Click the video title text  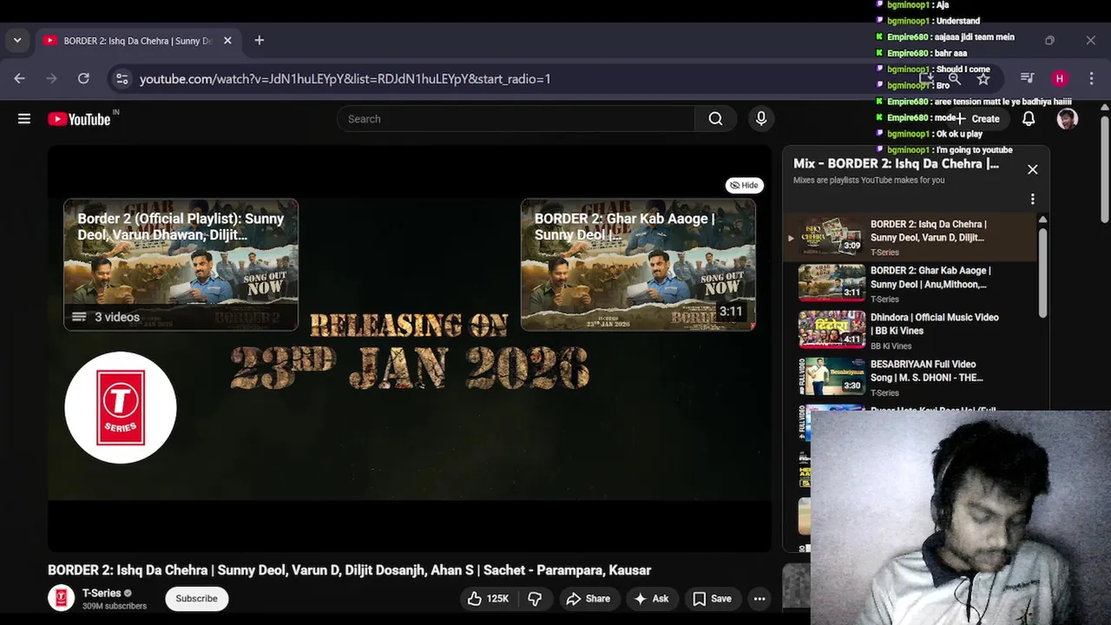pos(349,570)
